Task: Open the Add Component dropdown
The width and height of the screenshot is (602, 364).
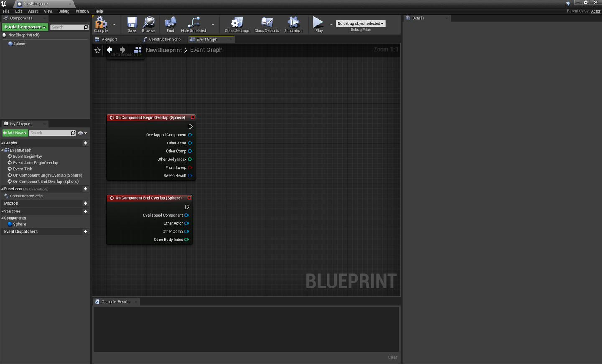Action: (x=25, y=27)
